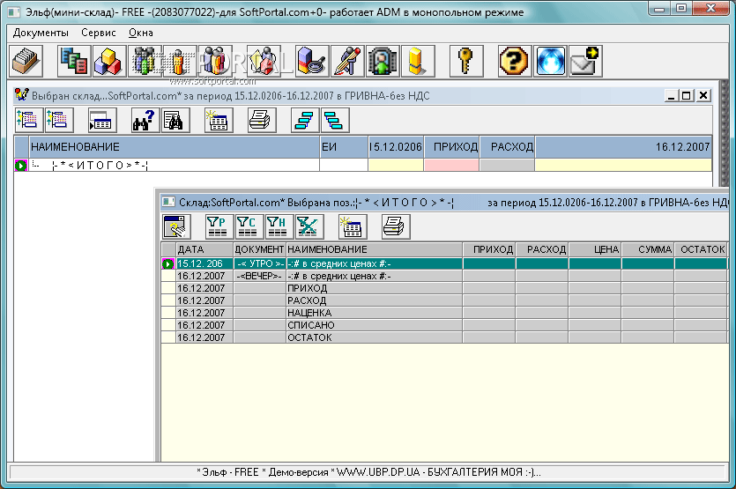Click binoculars over document search icon
The height and width of the screenshot is (489, 736).
click(175, 120)
